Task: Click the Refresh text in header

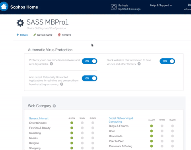Action: point(123,6)
